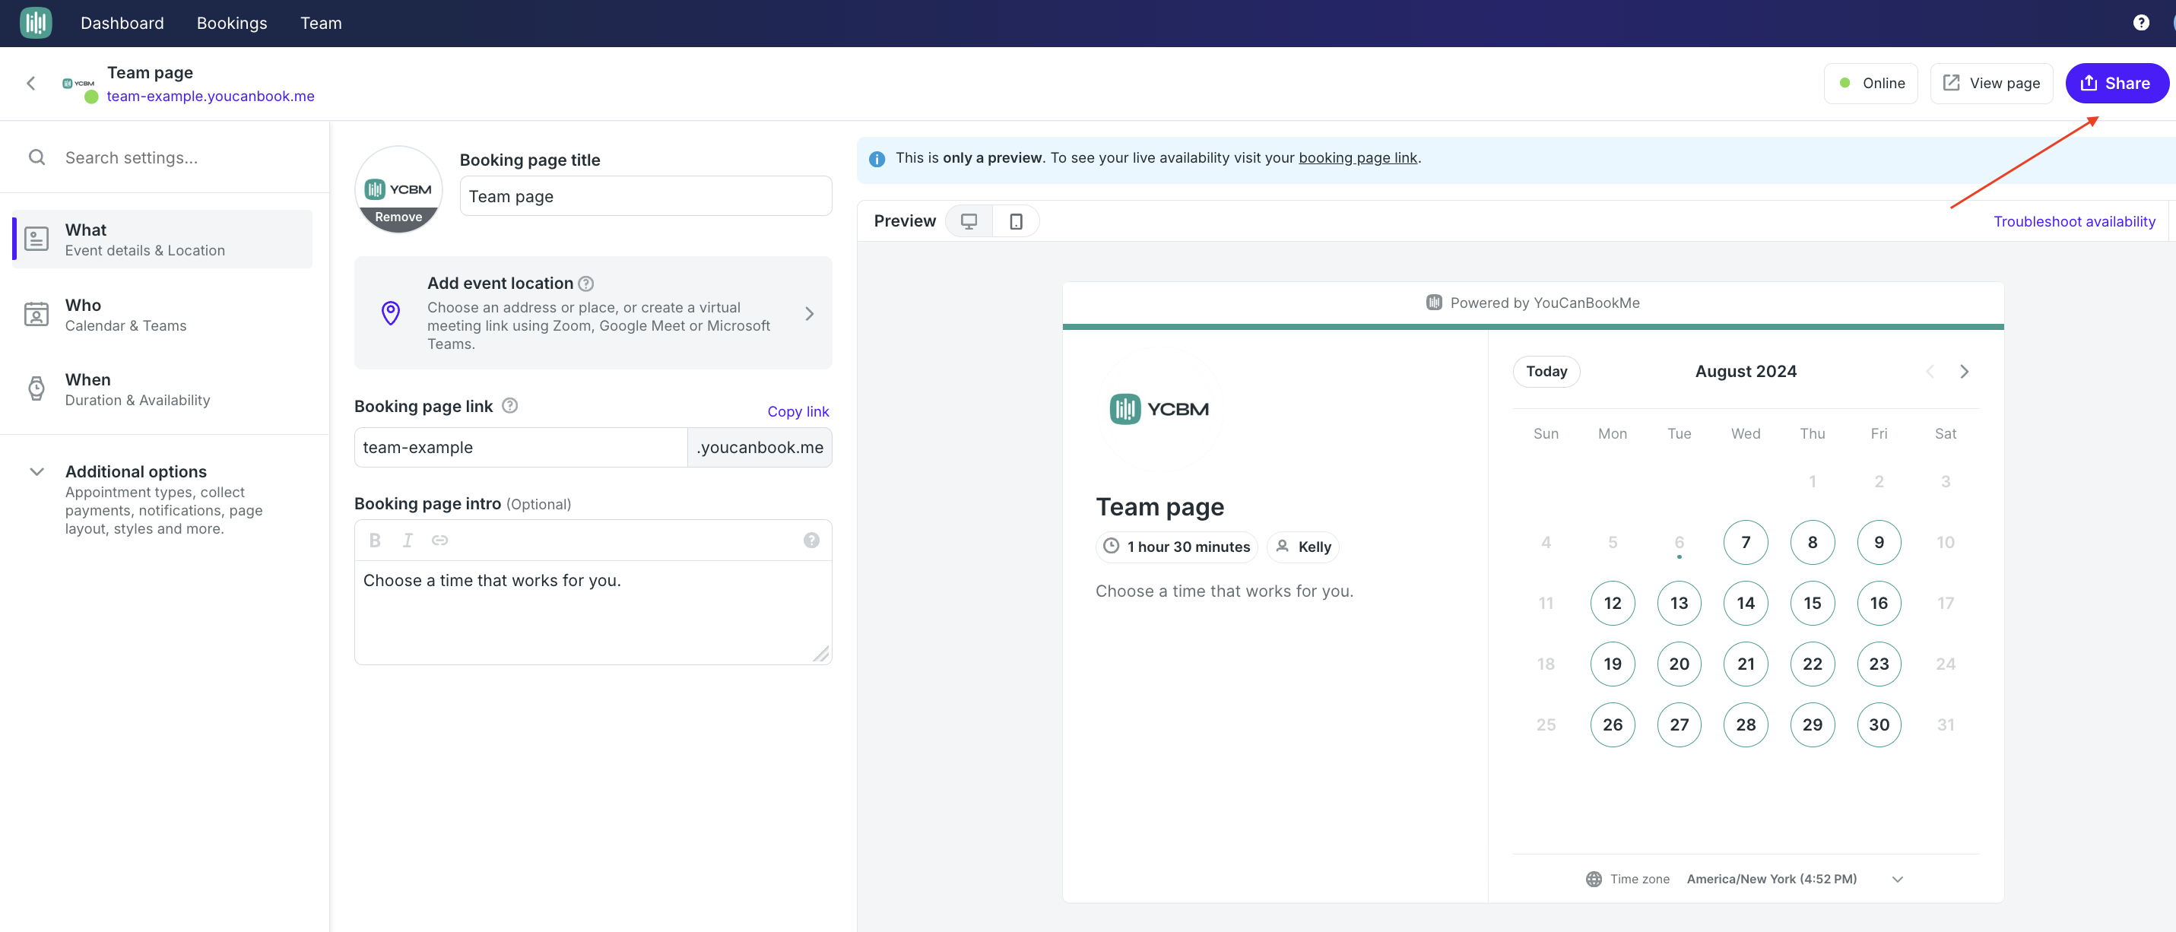Toggle the Online status button
The height and width of the screenshot is (932, 2176).
(x=1871, y=84)
